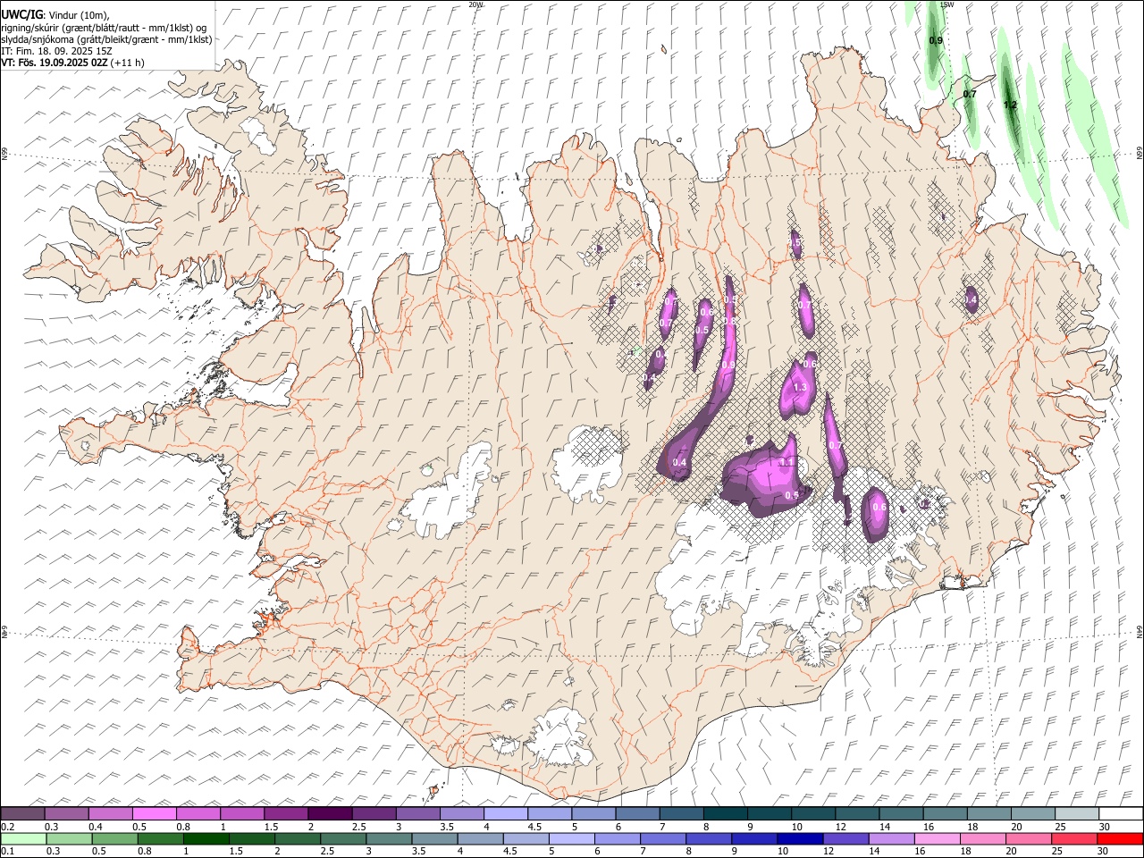Pick bottom-row swatch between 18 and 20

pos(983,839)
